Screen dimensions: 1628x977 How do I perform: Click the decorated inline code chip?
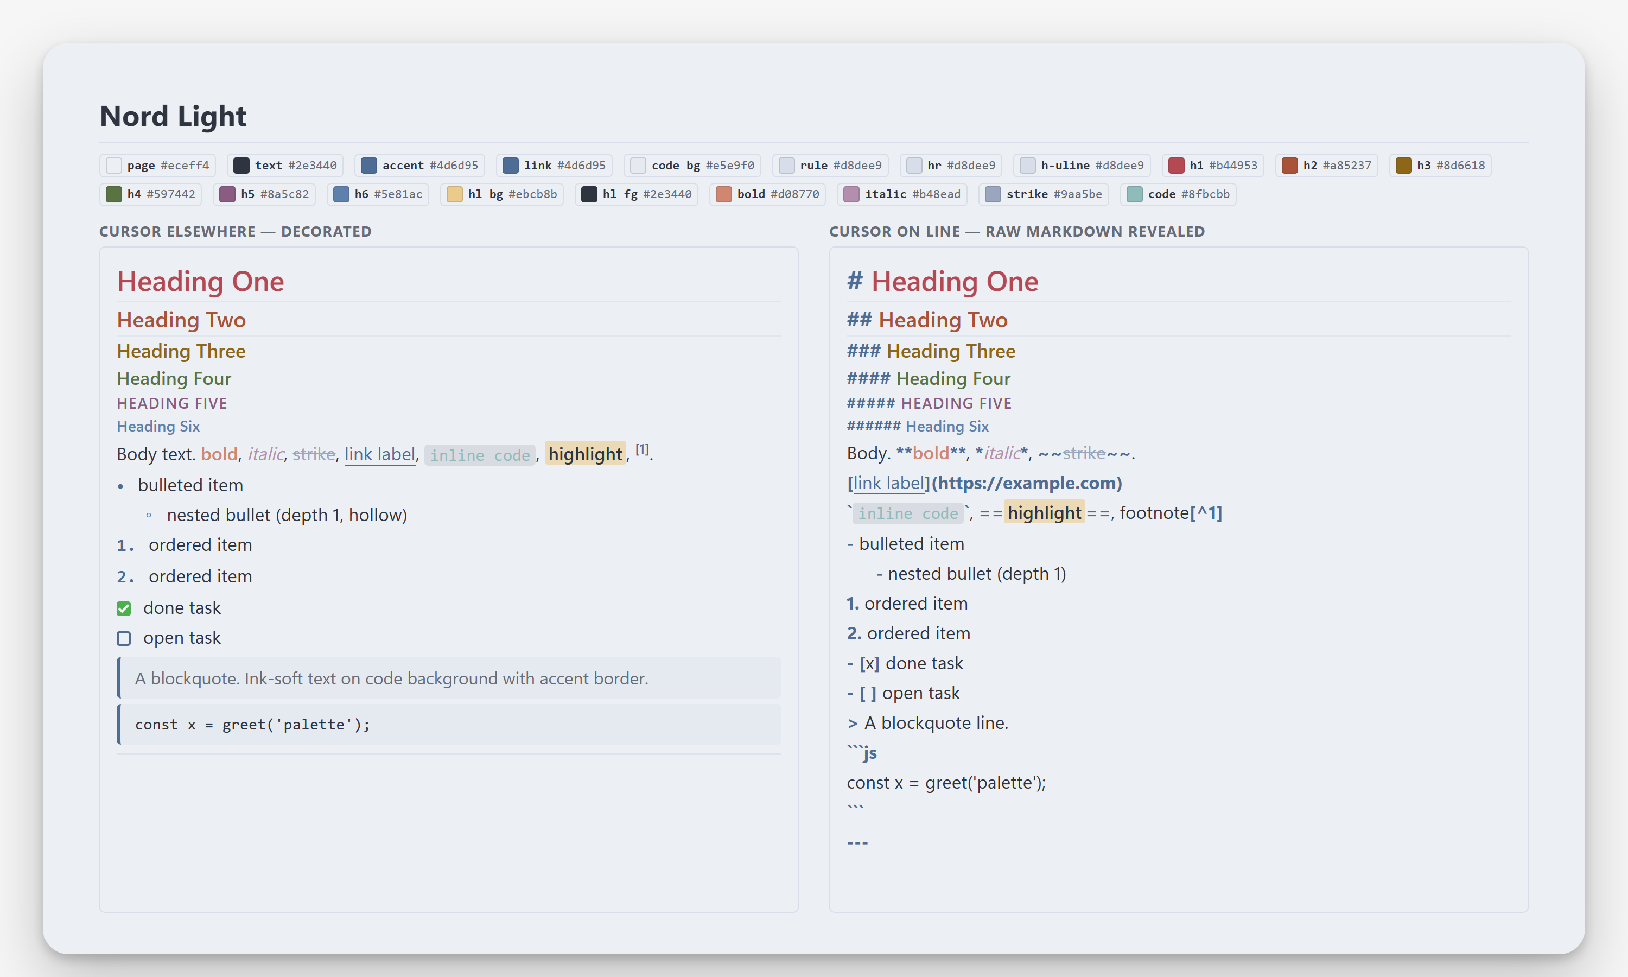pos(480,455)
